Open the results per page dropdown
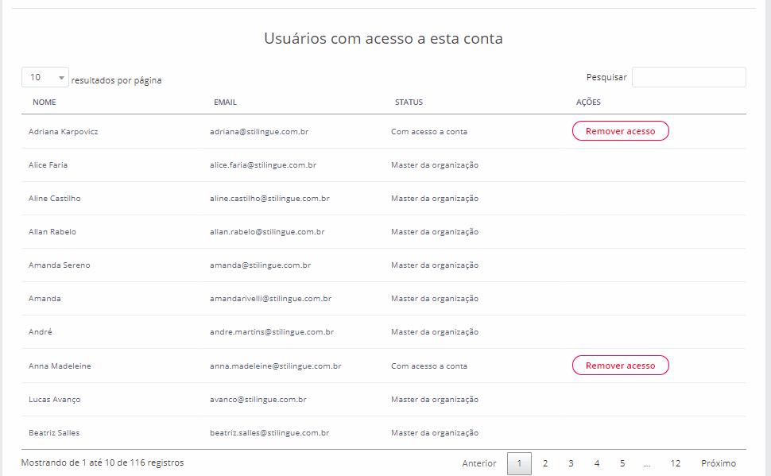771x476 pixels. [45, 78]
